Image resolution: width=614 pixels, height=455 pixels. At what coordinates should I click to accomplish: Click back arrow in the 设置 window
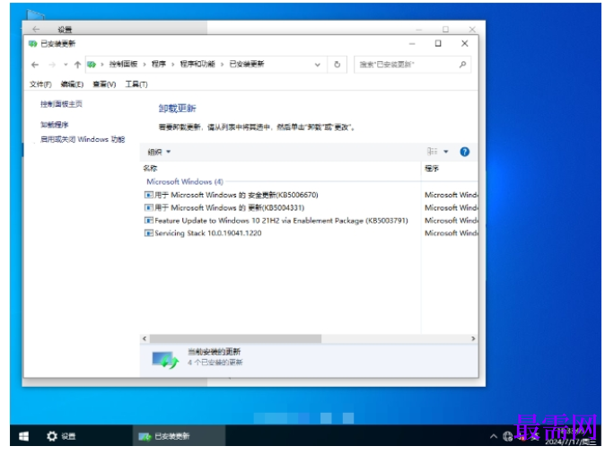coord(36,30)
